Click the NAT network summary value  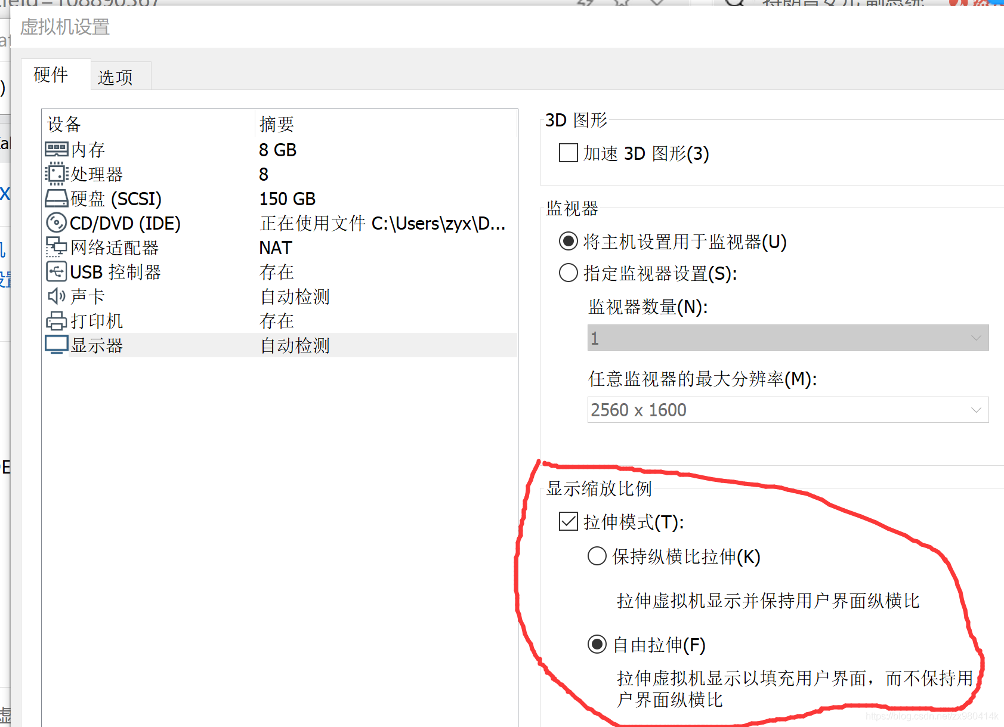pyautogui.click(x=276, y=248)
